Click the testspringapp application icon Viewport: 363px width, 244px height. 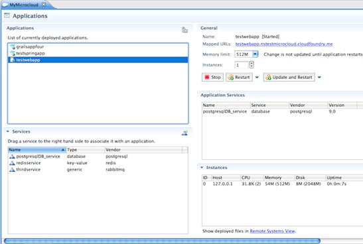click(x=13, y=54)
